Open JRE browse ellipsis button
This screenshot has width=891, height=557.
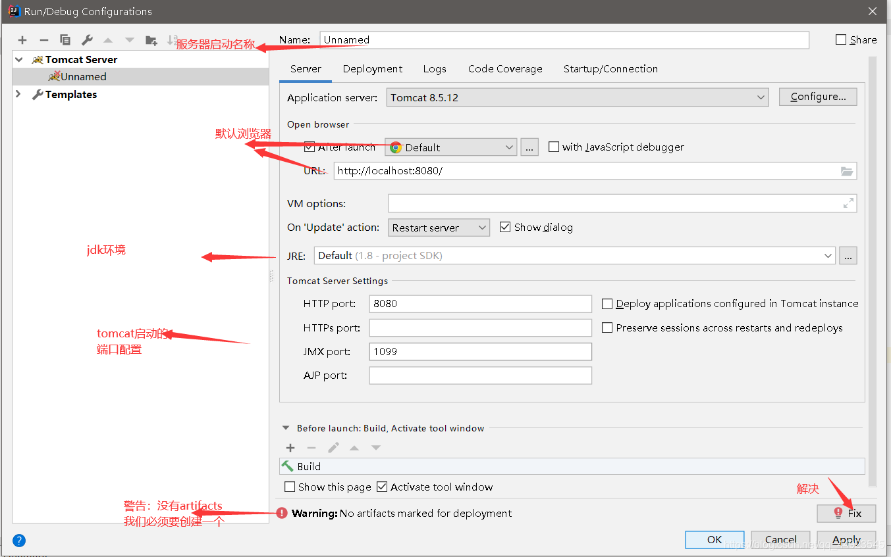(x=848, y=256)
